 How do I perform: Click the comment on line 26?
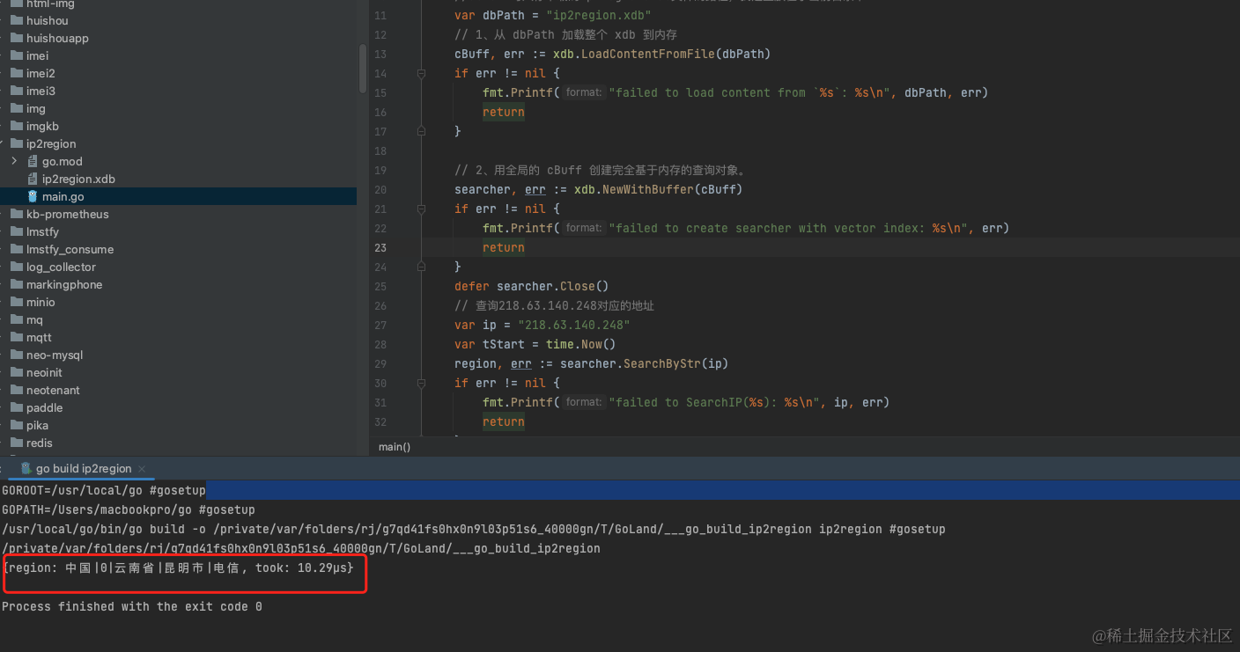click(x=554, y=305)
